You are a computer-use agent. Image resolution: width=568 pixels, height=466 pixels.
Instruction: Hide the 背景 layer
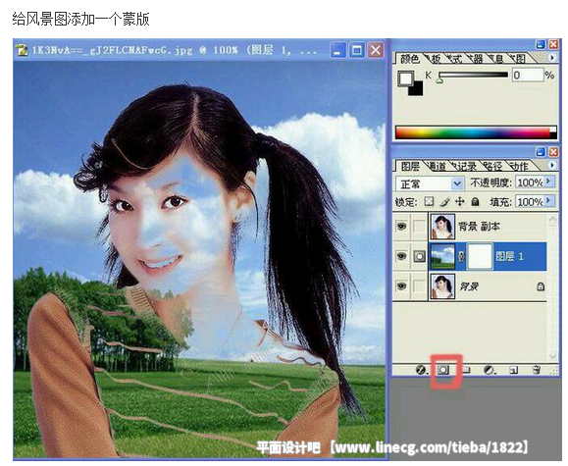point(401,286)
